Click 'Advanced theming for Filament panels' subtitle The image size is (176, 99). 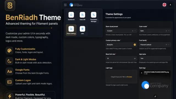tap(32, 24)
